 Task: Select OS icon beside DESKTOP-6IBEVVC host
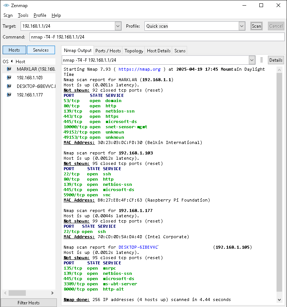click(9, 86)
